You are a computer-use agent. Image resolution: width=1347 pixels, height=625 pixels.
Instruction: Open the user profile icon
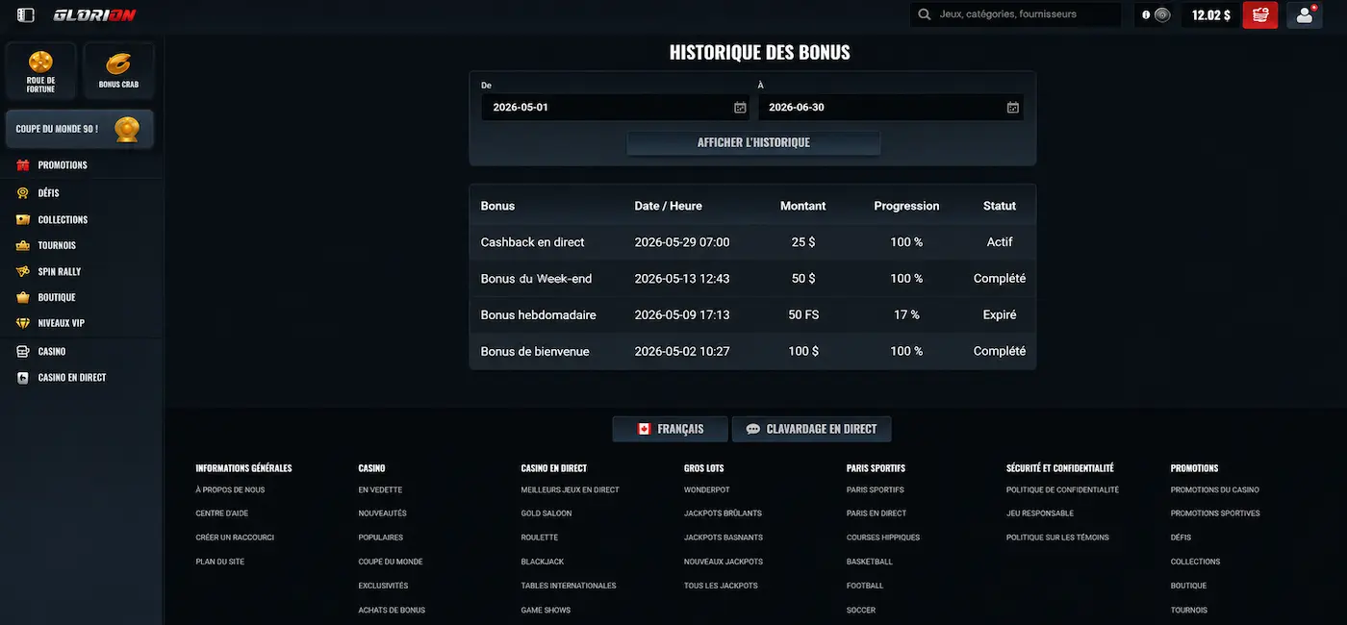[x=1305, y=15]
